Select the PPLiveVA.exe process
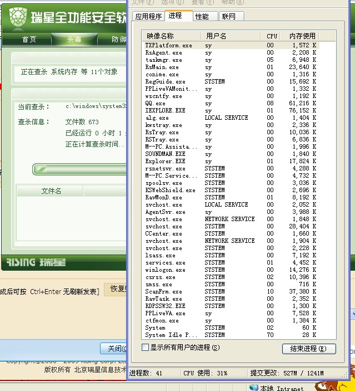This screenshot has width=355, height=391. (231, 313)
